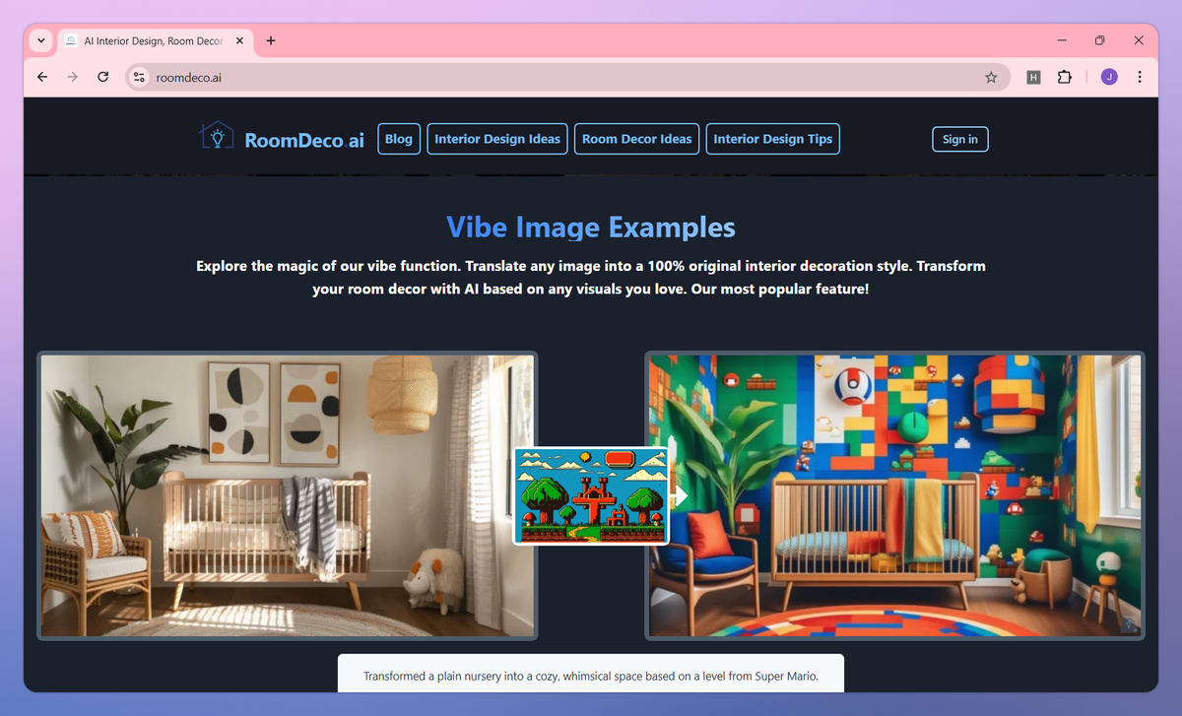The height and width of the screenshot is (716, 1182).
Task: Open the tab search chevron
Action: point(39,40)
